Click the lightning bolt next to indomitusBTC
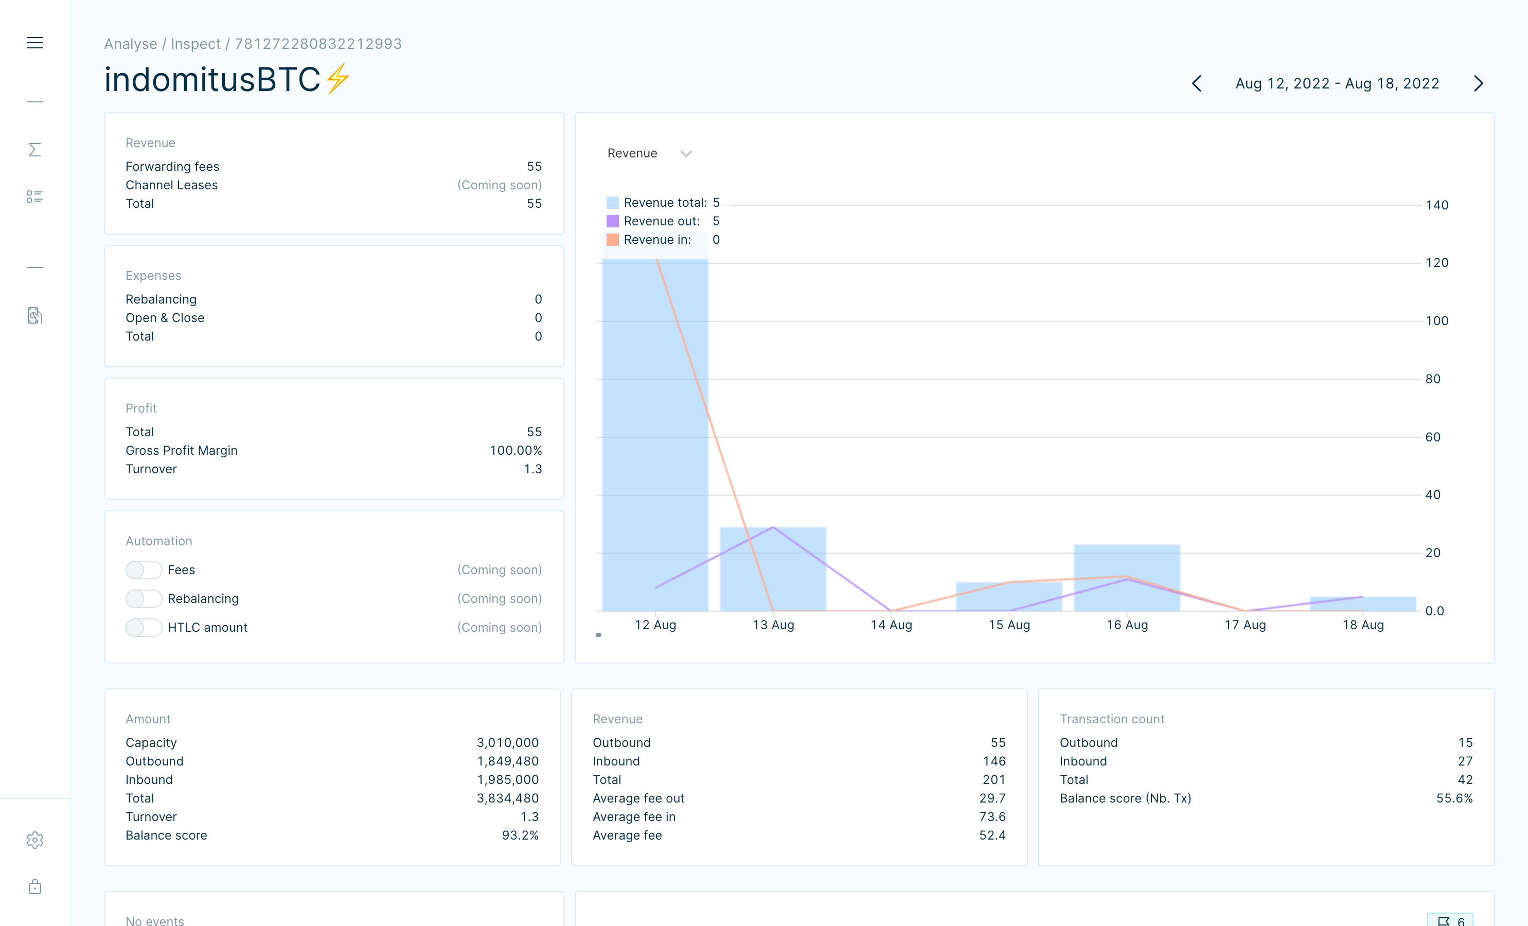The height and width of the screenshot is (926, 1528). pos(338,79)
